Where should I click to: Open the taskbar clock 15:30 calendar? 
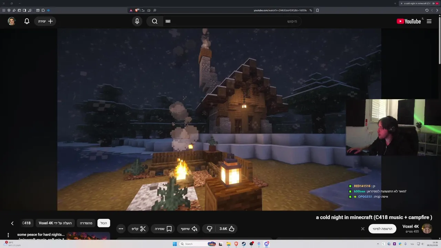click(432, 244)
